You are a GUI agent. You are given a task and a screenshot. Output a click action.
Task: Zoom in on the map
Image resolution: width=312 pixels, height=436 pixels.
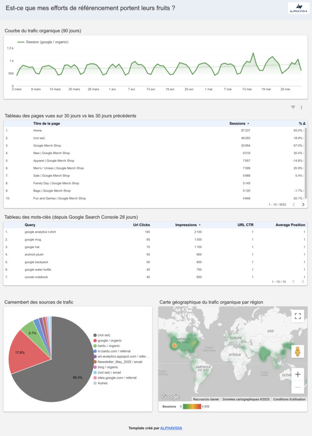point(298,374)
